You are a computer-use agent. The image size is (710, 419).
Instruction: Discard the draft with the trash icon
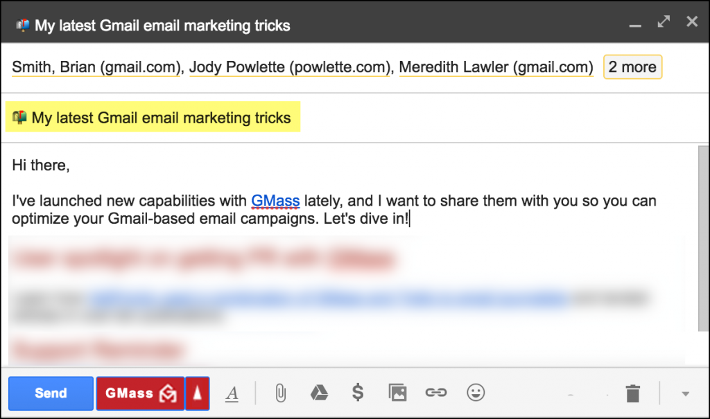(x=632, y=393)
